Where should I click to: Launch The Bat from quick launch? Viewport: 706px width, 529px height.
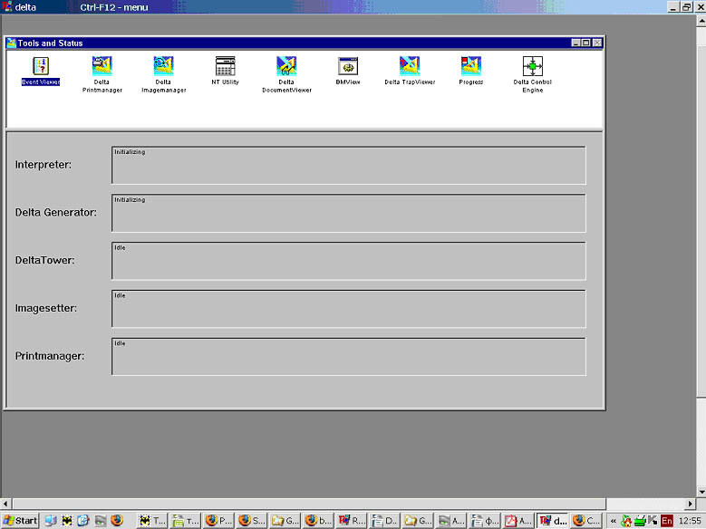[x=67, y=521]
